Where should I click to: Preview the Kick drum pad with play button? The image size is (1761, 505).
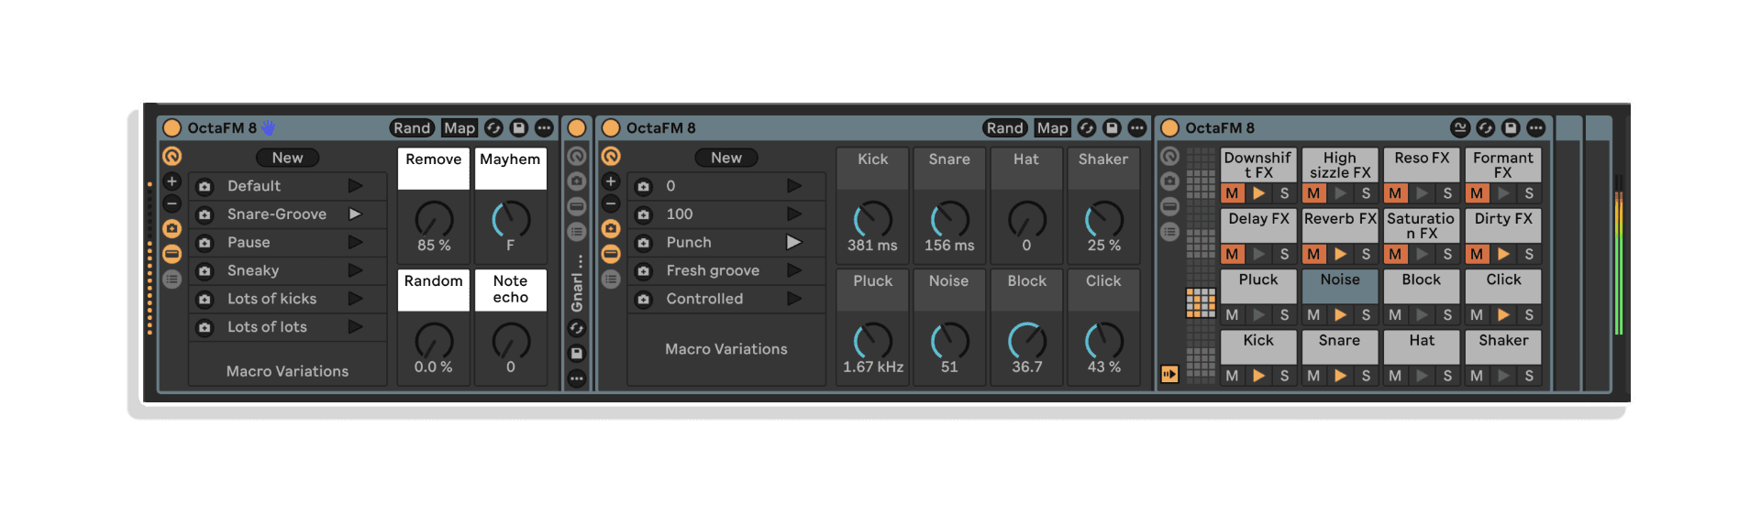point(1259,376)
